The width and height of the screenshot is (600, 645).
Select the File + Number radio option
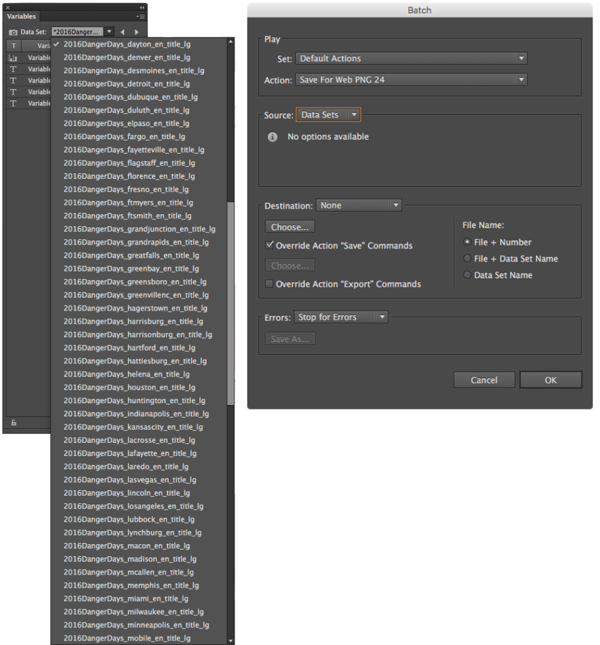pos(467,242)
